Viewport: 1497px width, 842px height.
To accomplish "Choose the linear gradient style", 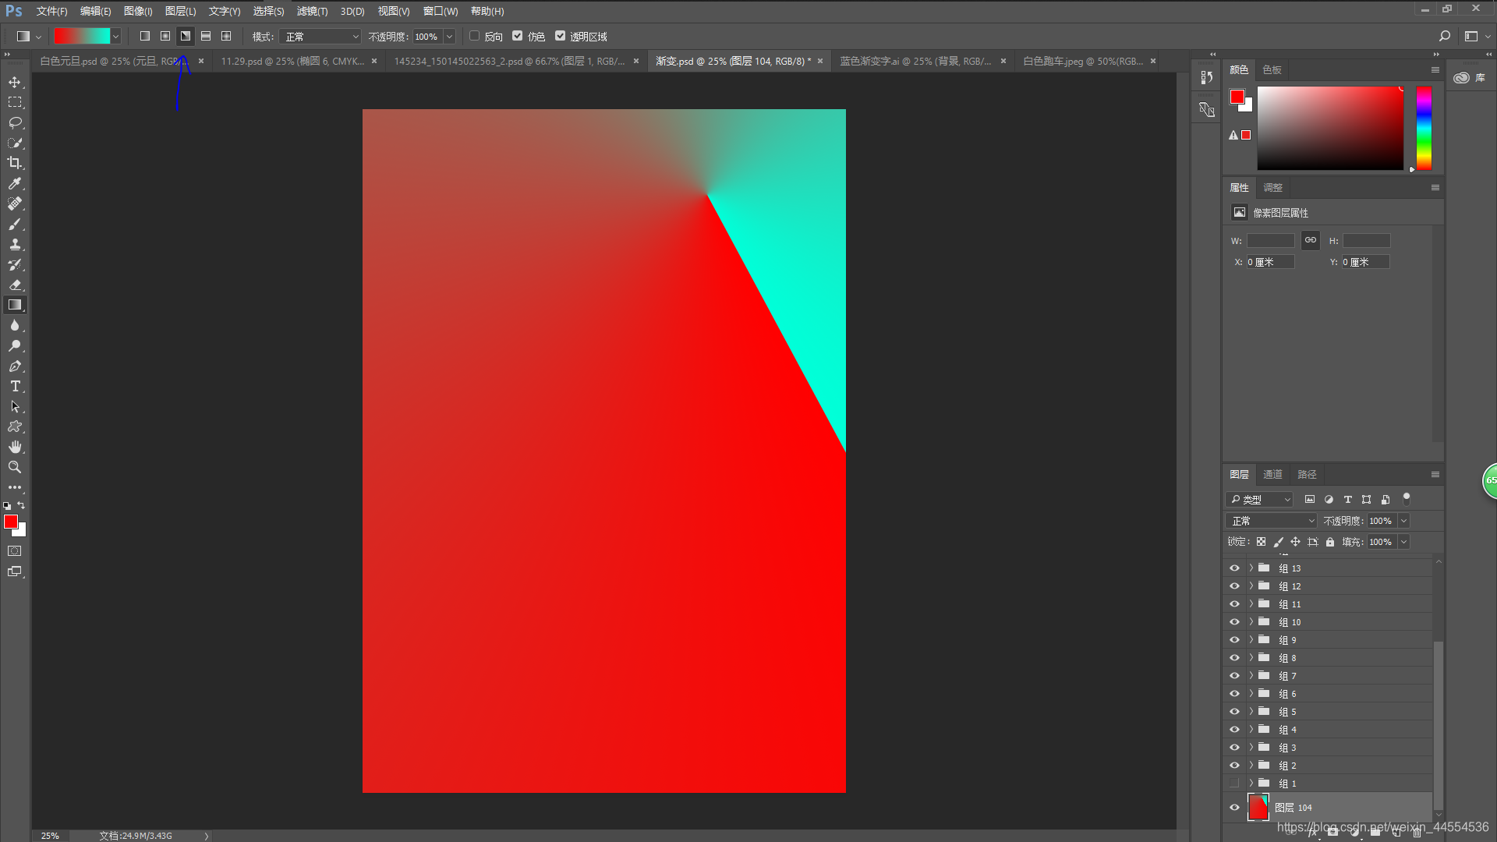I will tap(145, 36).
